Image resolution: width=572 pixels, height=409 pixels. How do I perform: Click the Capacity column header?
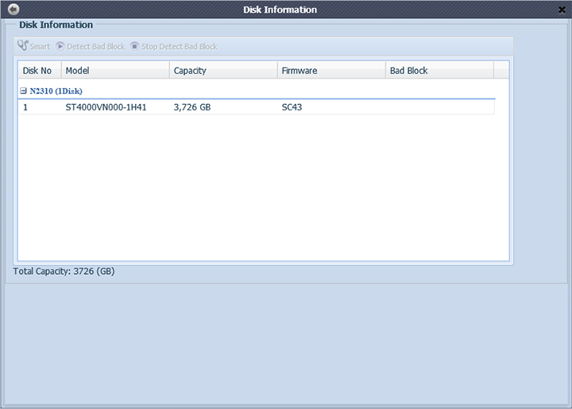(223, 71)
